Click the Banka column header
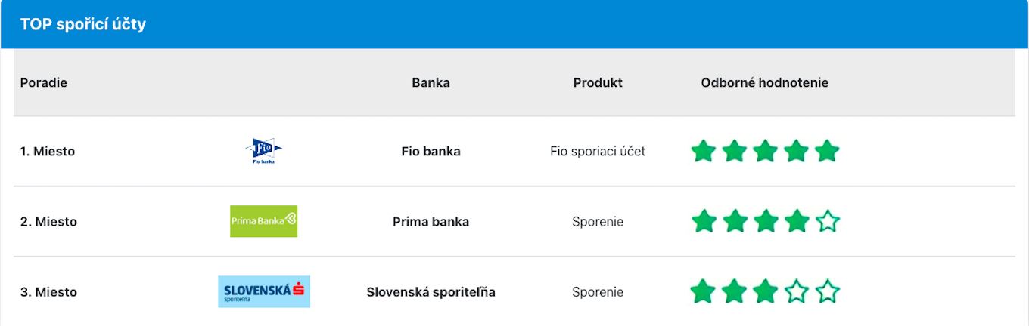Viewport: 1029px width, 326px height. pos(431,82)
